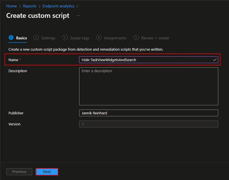Click the Name input field

(148, 60)
